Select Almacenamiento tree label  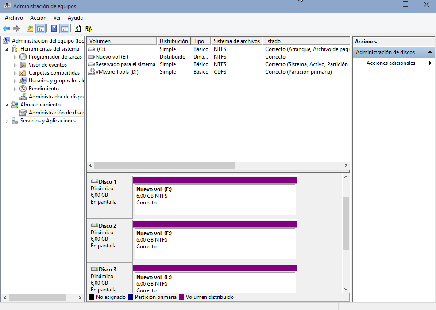pyautogui.click(x=40, y=105)
